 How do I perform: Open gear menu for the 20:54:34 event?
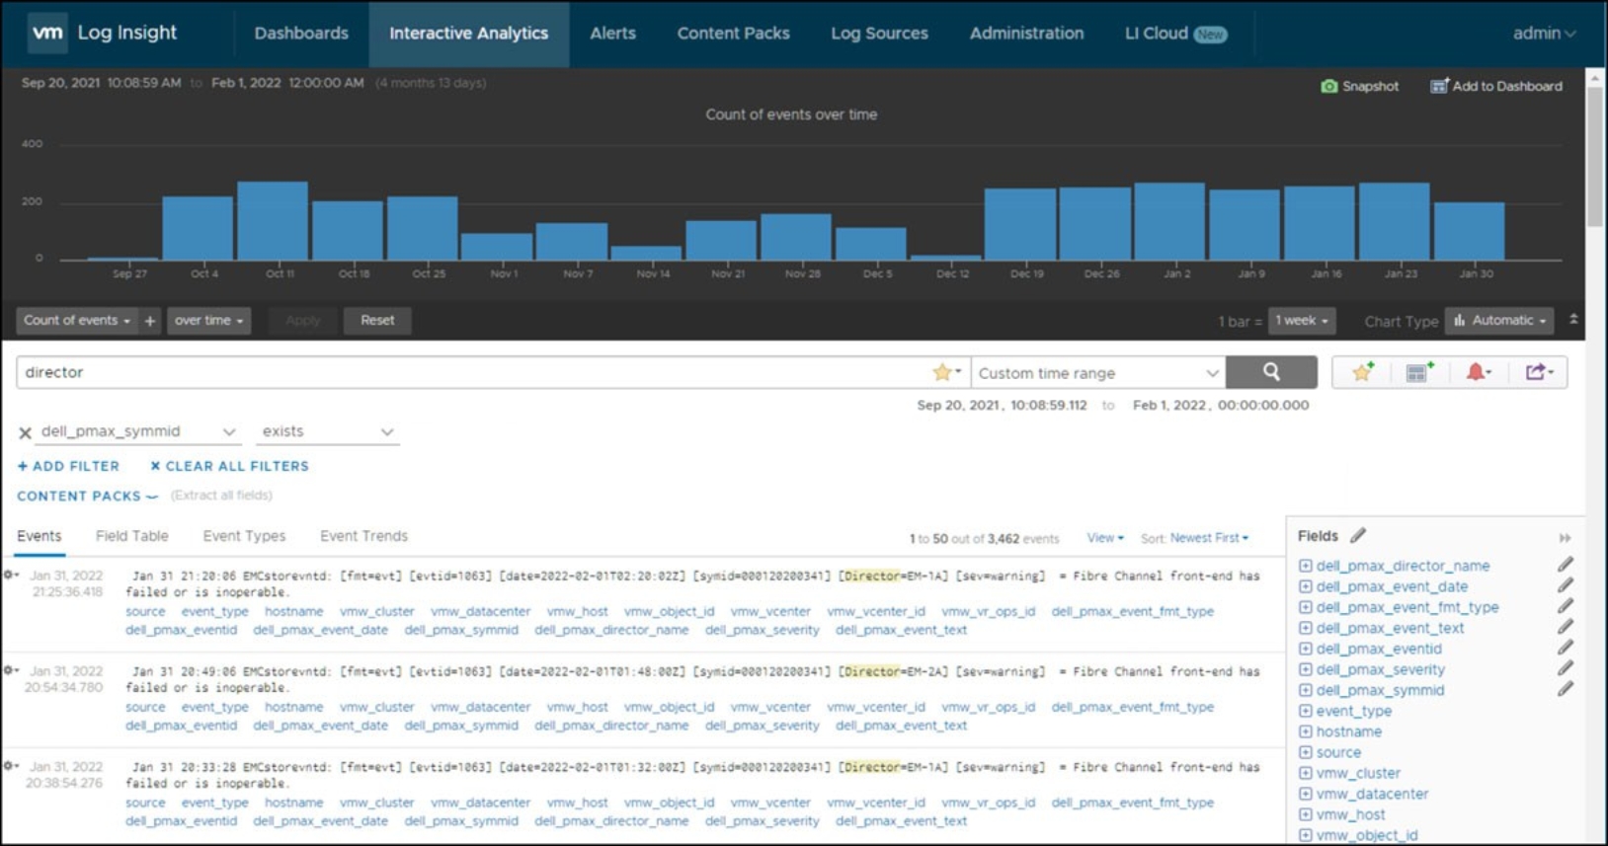point(11,670)
